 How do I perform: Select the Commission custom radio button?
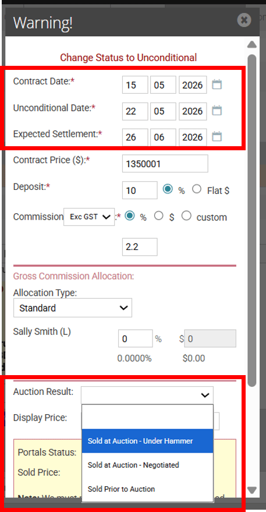[x=186, y=216]
